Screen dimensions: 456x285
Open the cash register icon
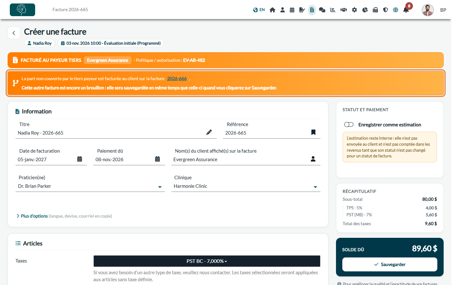pyautogui.click(x=375, y=10)
